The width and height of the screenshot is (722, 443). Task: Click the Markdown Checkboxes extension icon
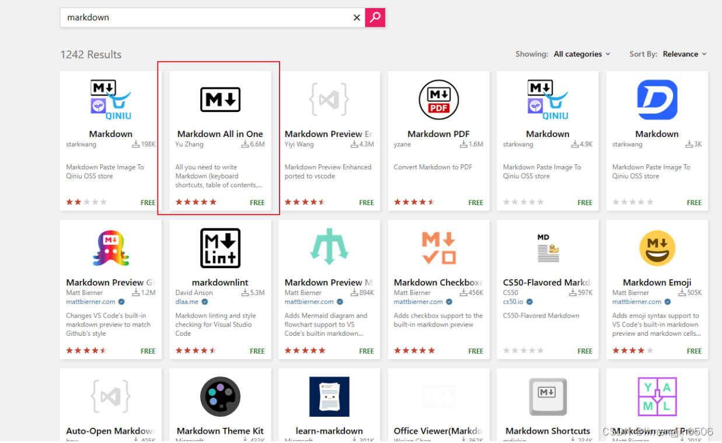pos(438,248)
